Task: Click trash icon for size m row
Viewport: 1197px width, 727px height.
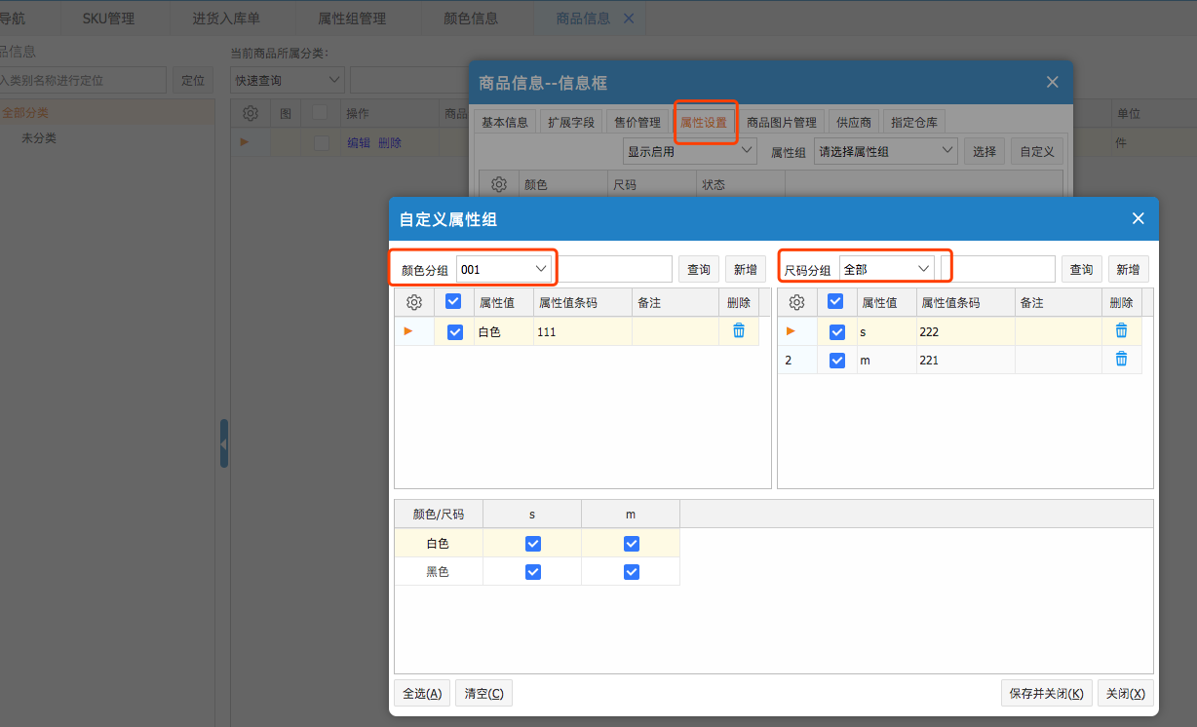Action: click(x=1121, y=360)
